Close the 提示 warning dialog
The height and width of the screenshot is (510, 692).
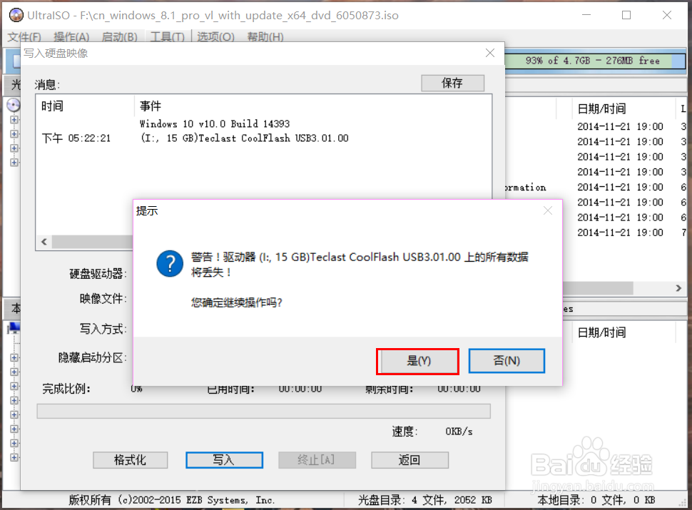(548, 211)
